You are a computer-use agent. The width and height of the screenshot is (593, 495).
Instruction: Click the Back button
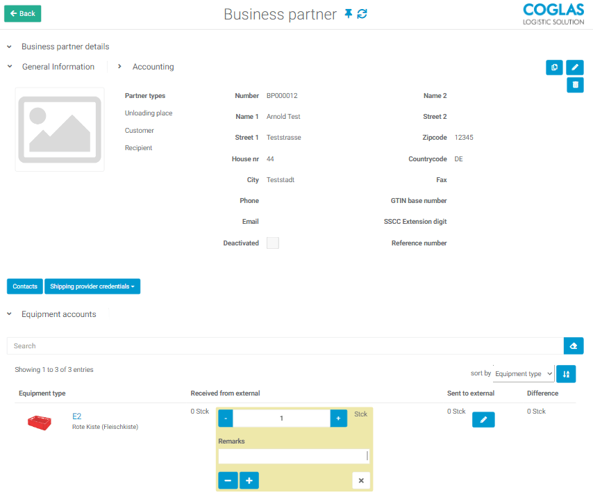click(x=23, y=14)
